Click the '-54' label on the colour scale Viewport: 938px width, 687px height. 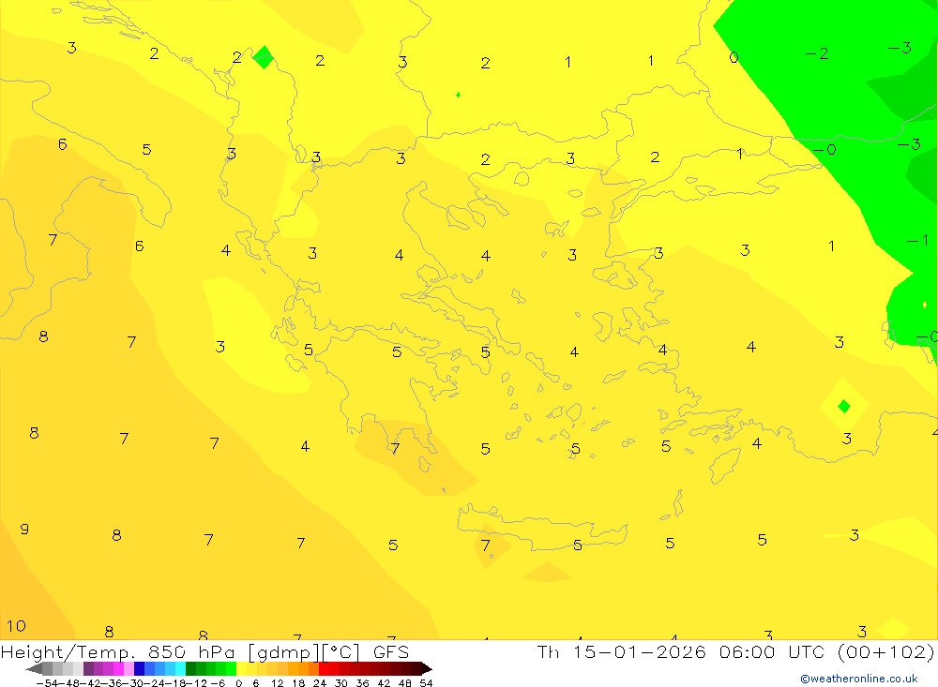tap(47, 683)
